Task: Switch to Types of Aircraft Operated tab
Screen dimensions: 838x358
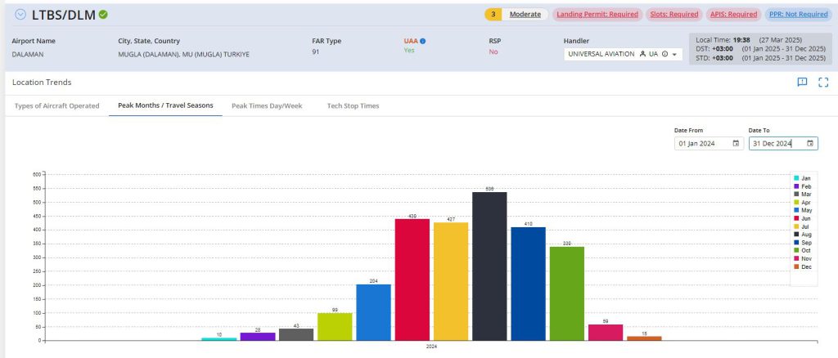Action: pyautogui.click(x=56, y=106)
